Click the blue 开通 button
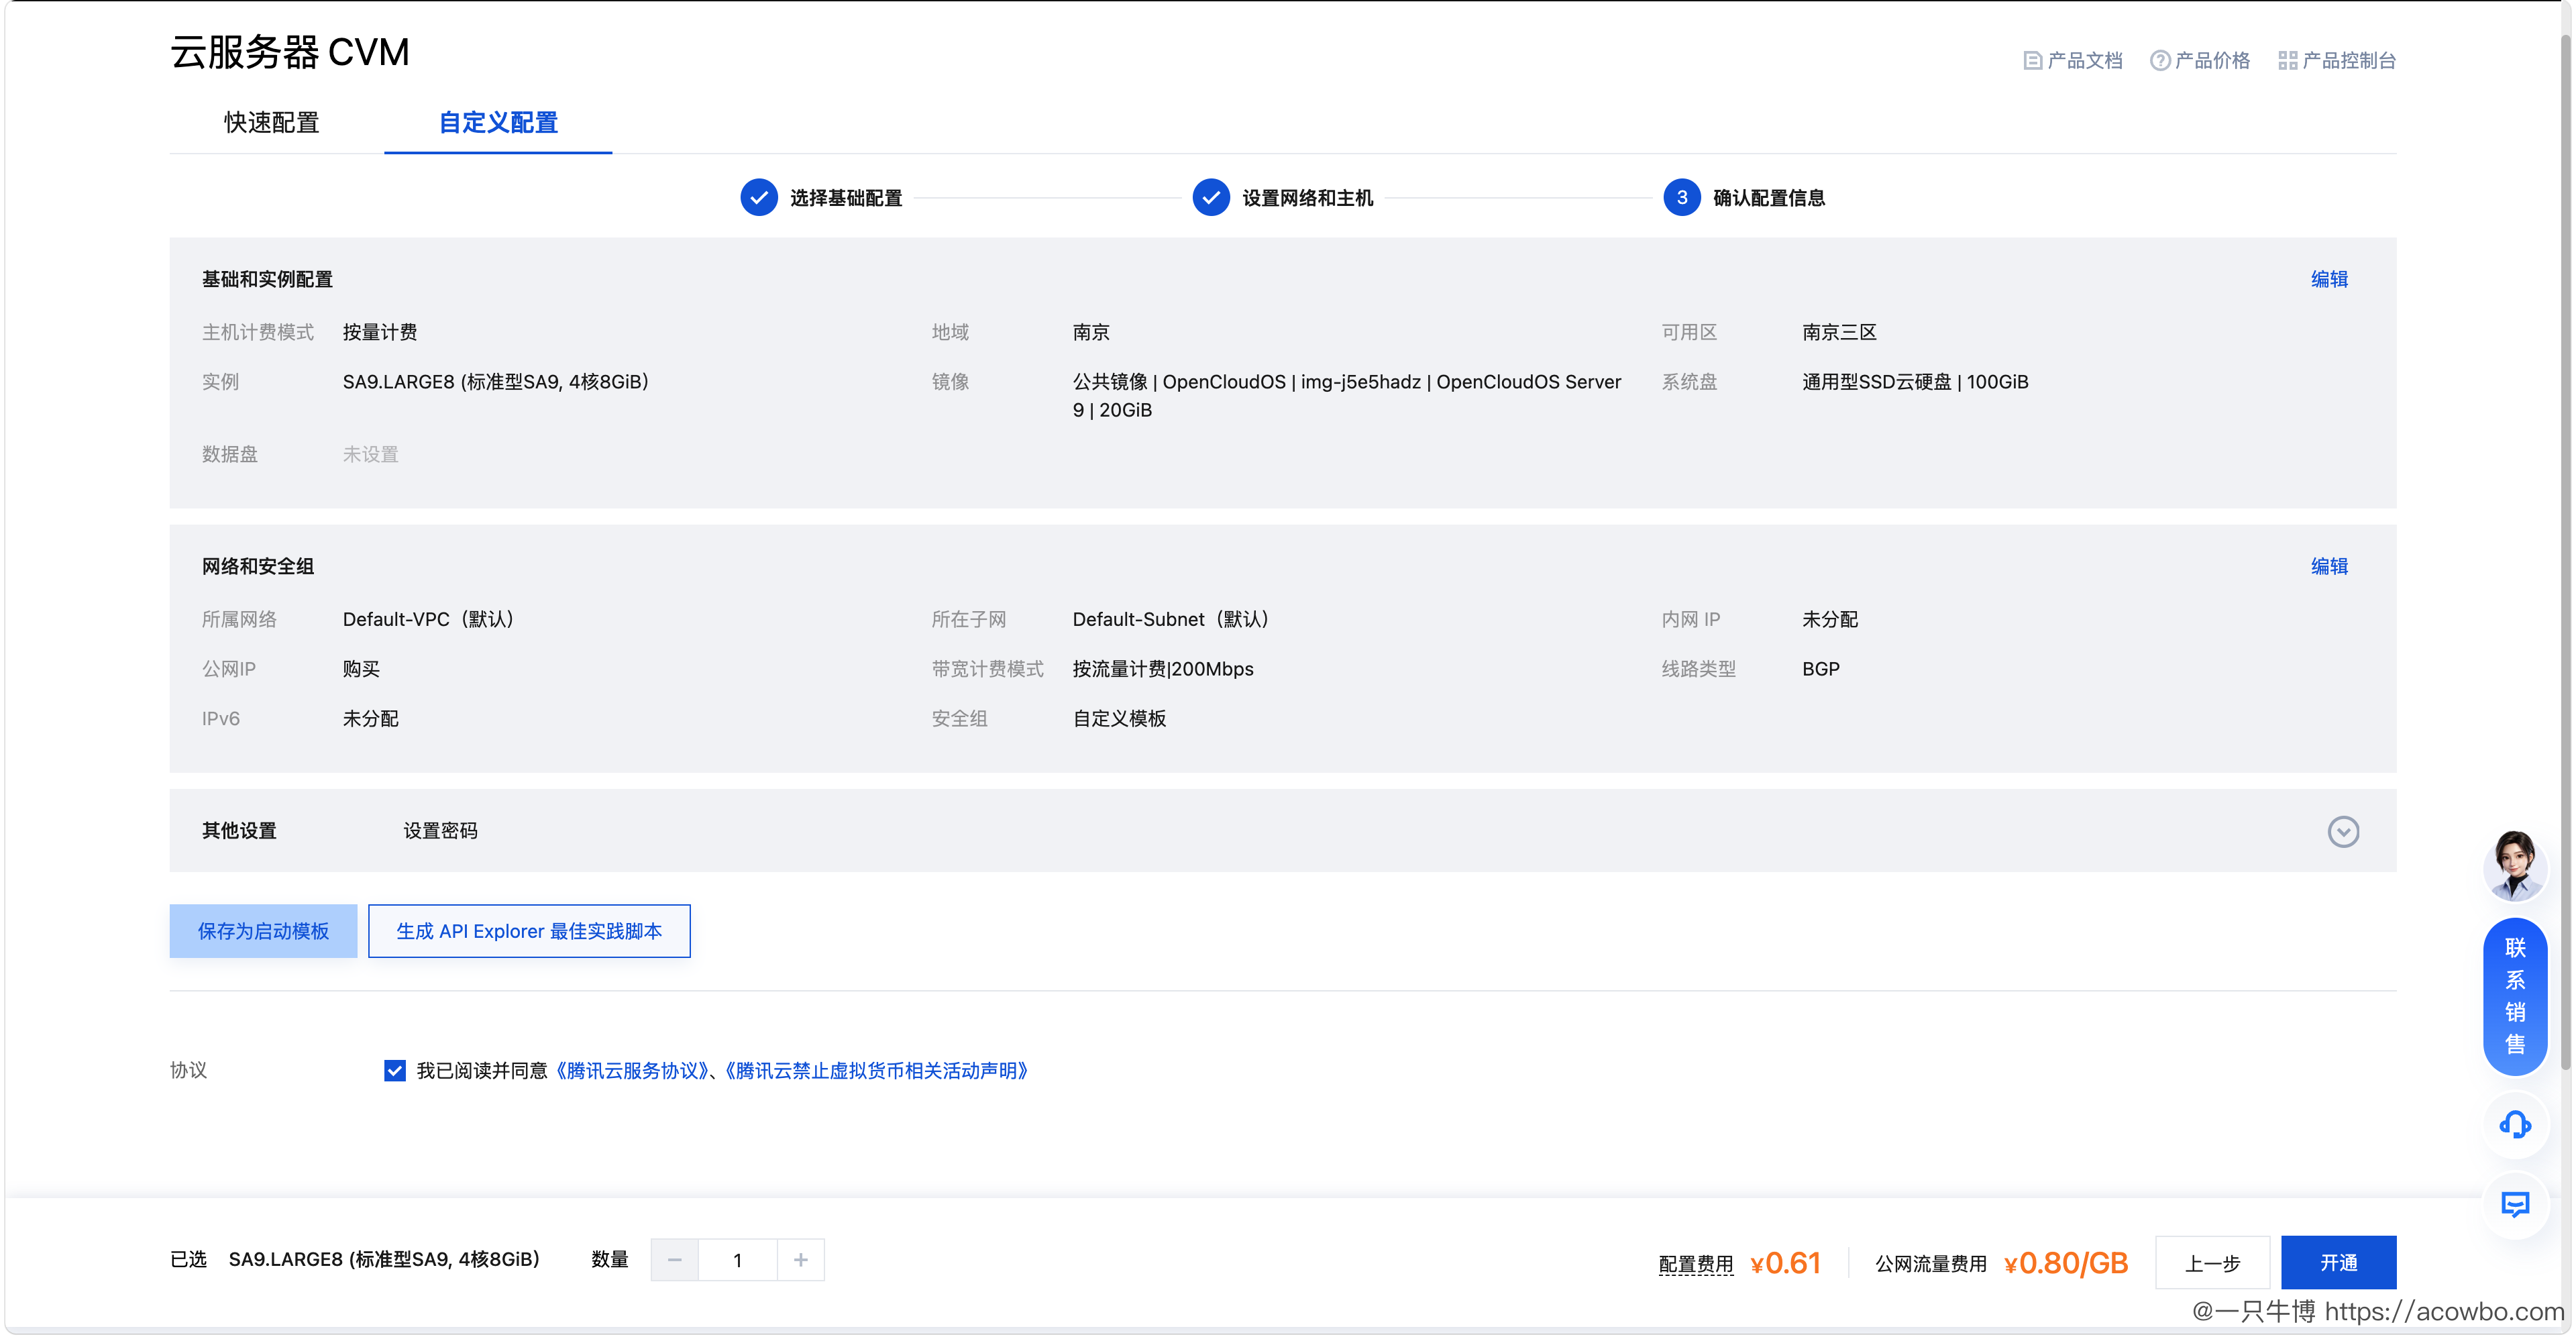 pyautogui.click(x=2338, y=1263)
